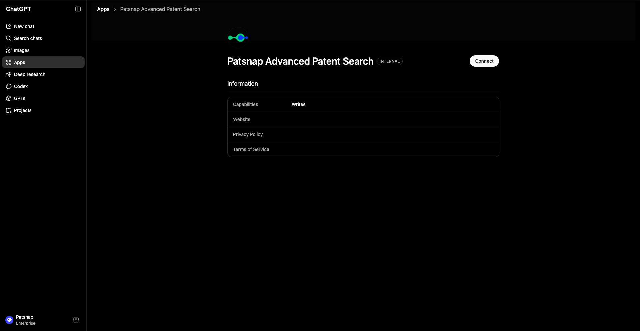This screenshot has height=331, width=640.
Task: Click the breadcrumb chevron after Apps
Action: pos(115,9)
